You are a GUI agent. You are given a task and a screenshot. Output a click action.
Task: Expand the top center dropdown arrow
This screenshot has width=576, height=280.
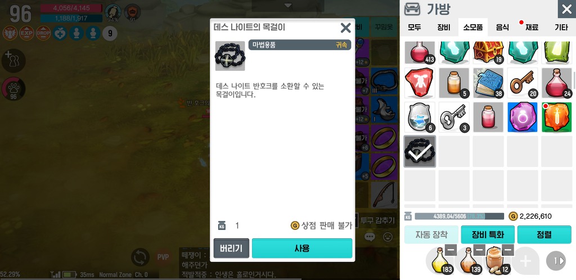click(x=288, y=6)
